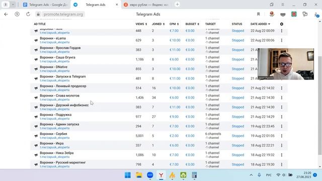Screen dimensions: 322x181
Task: Open three-dot menu for Воронка - Подружка row
Action: pos(282,117)
